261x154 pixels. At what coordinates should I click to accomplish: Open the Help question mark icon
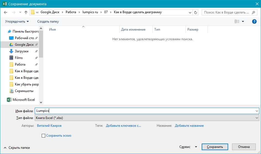[x=254, y=21]
